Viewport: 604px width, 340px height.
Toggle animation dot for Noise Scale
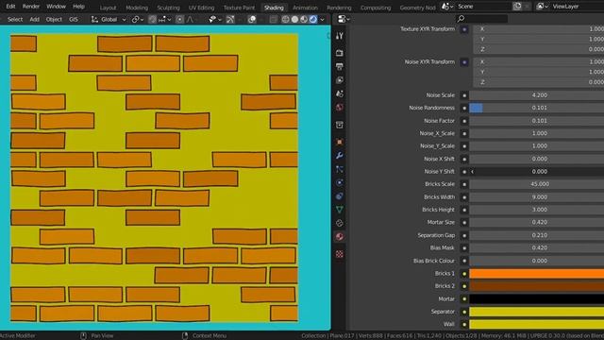point(464,95)
